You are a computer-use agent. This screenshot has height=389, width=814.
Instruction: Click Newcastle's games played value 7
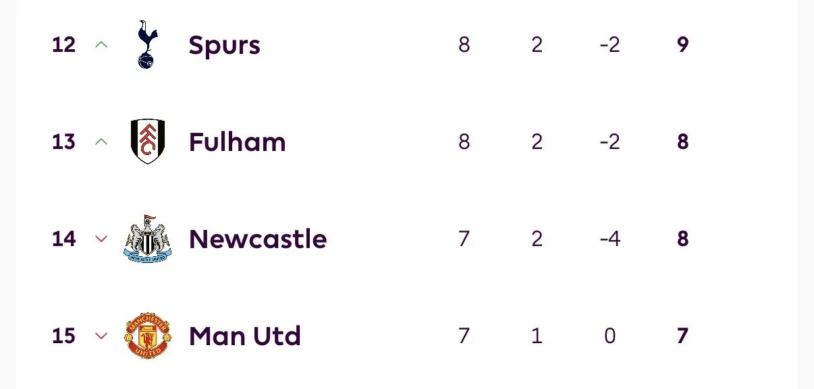pyautogui.click(x=464, y=239)
